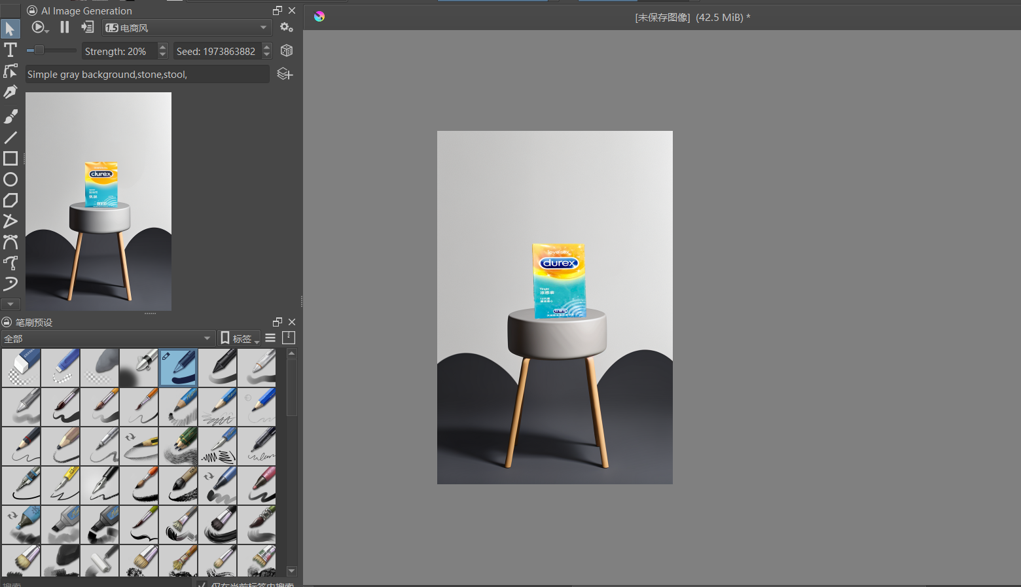This screenshot has height=587, width=1021.
Task: Click the apply result to layer icon
Action: coord(87,27)
